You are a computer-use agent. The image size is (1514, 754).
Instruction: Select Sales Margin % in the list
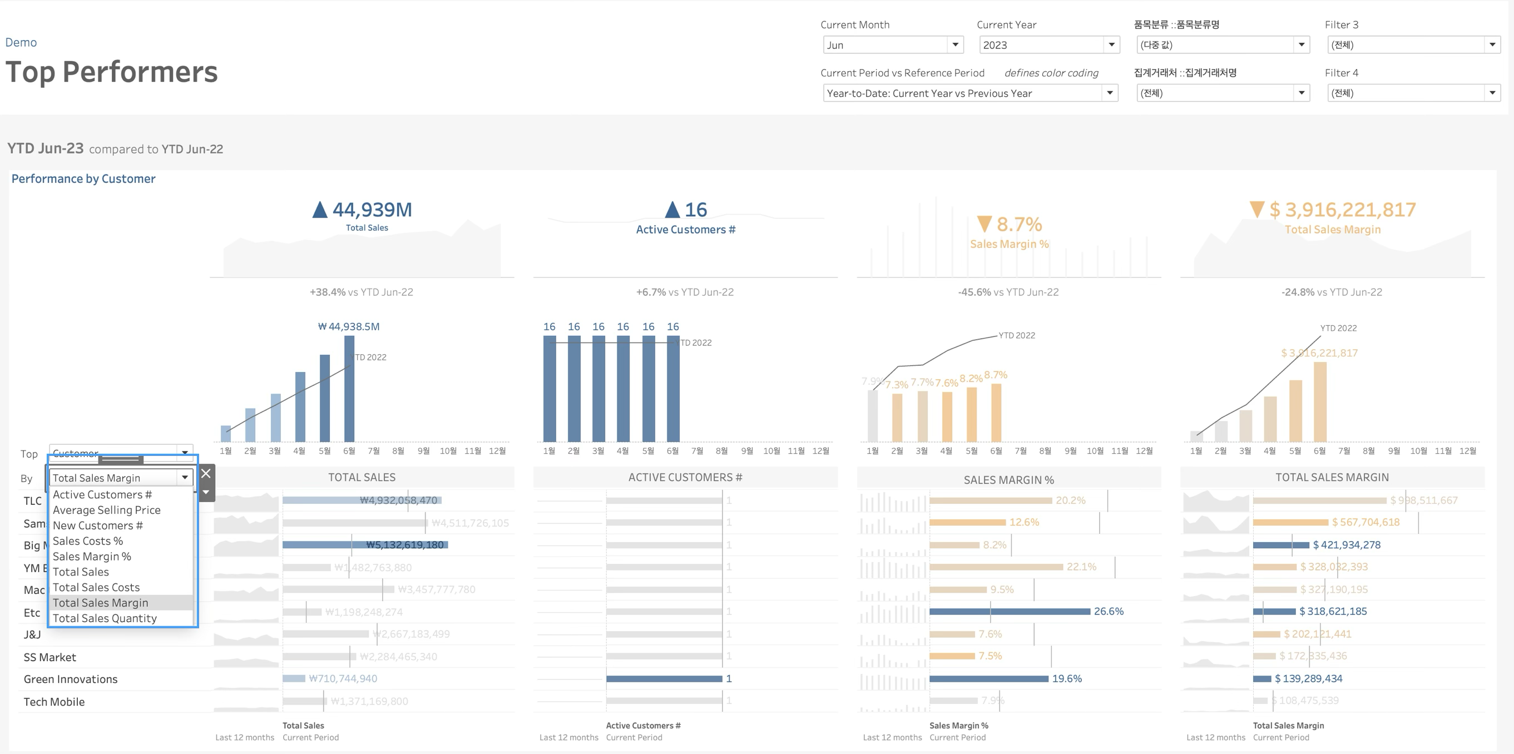click(92, 557)
